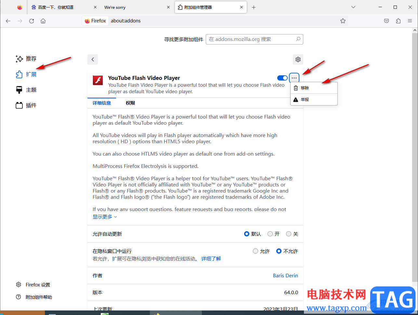List all tabs dropdown arrow

[353, 7]
